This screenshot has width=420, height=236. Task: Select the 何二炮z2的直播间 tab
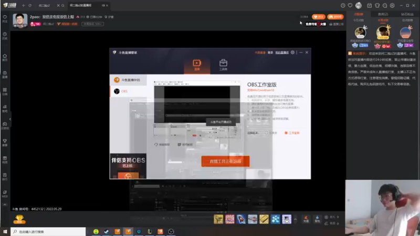coord(81,5)
